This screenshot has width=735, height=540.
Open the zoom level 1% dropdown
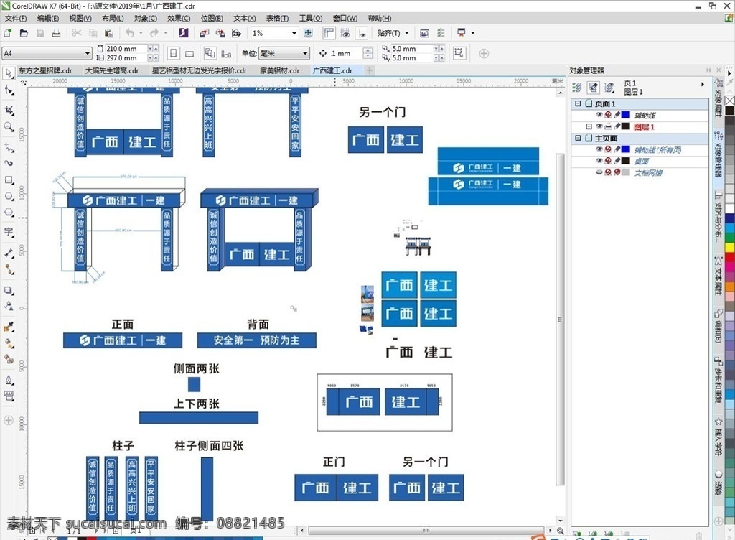294,33
